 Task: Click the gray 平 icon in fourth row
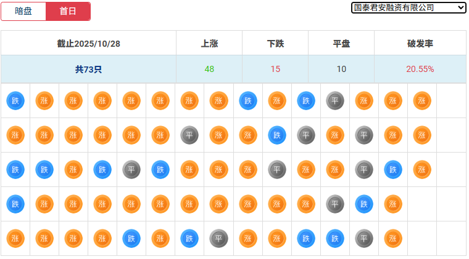335,203
